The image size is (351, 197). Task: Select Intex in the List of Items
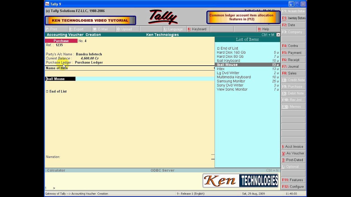247,69
